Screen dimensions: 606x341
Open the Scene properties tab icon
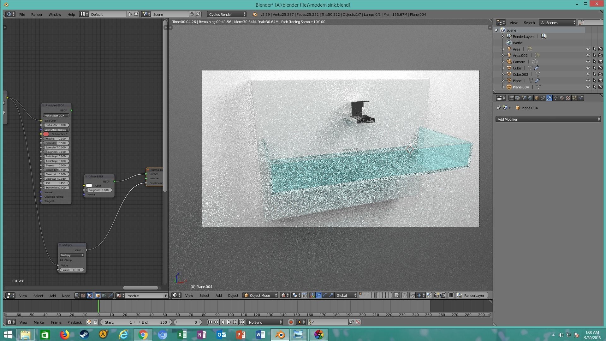click(524, 98)
